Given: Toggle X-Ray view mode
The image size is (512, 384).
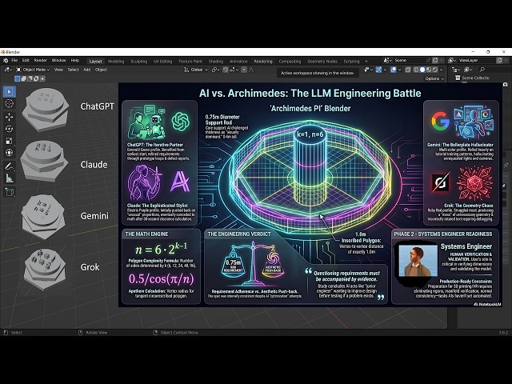Looking at the screenshot, I should [408, 70].
